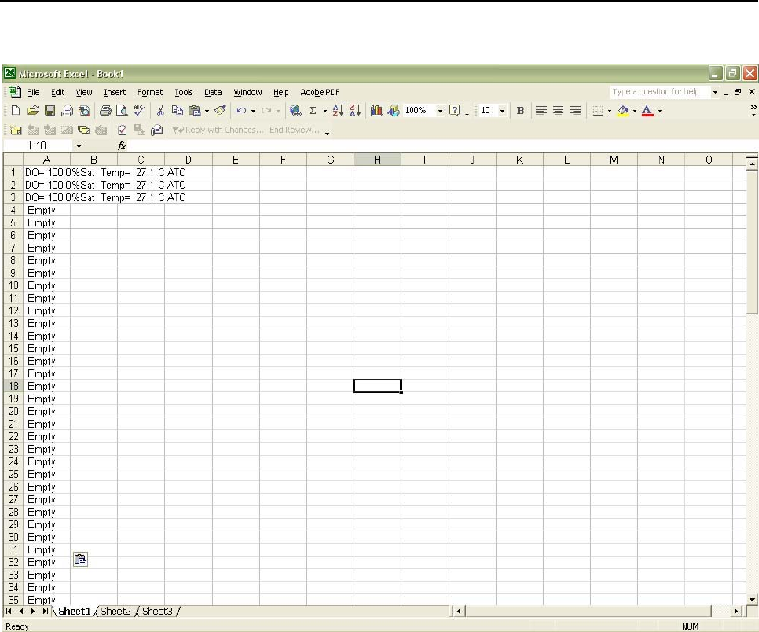Image resolution: width=759 pixels, height=632 pixels.
Task: Open Print Preview from the toolbar
Action: click(x=122, y=111)
